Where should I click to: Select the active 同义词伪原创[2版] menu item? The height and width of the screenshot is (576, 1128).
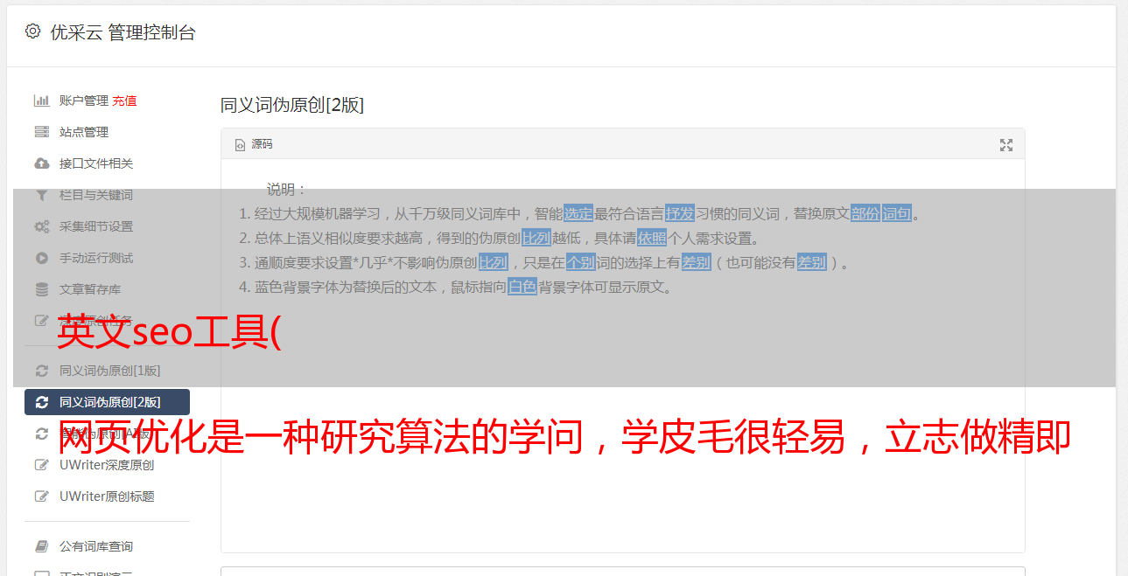click(x=107, y=402)
